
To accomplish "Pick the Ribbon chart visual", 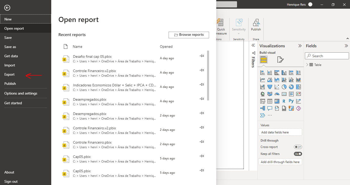I will coord(298,80).
